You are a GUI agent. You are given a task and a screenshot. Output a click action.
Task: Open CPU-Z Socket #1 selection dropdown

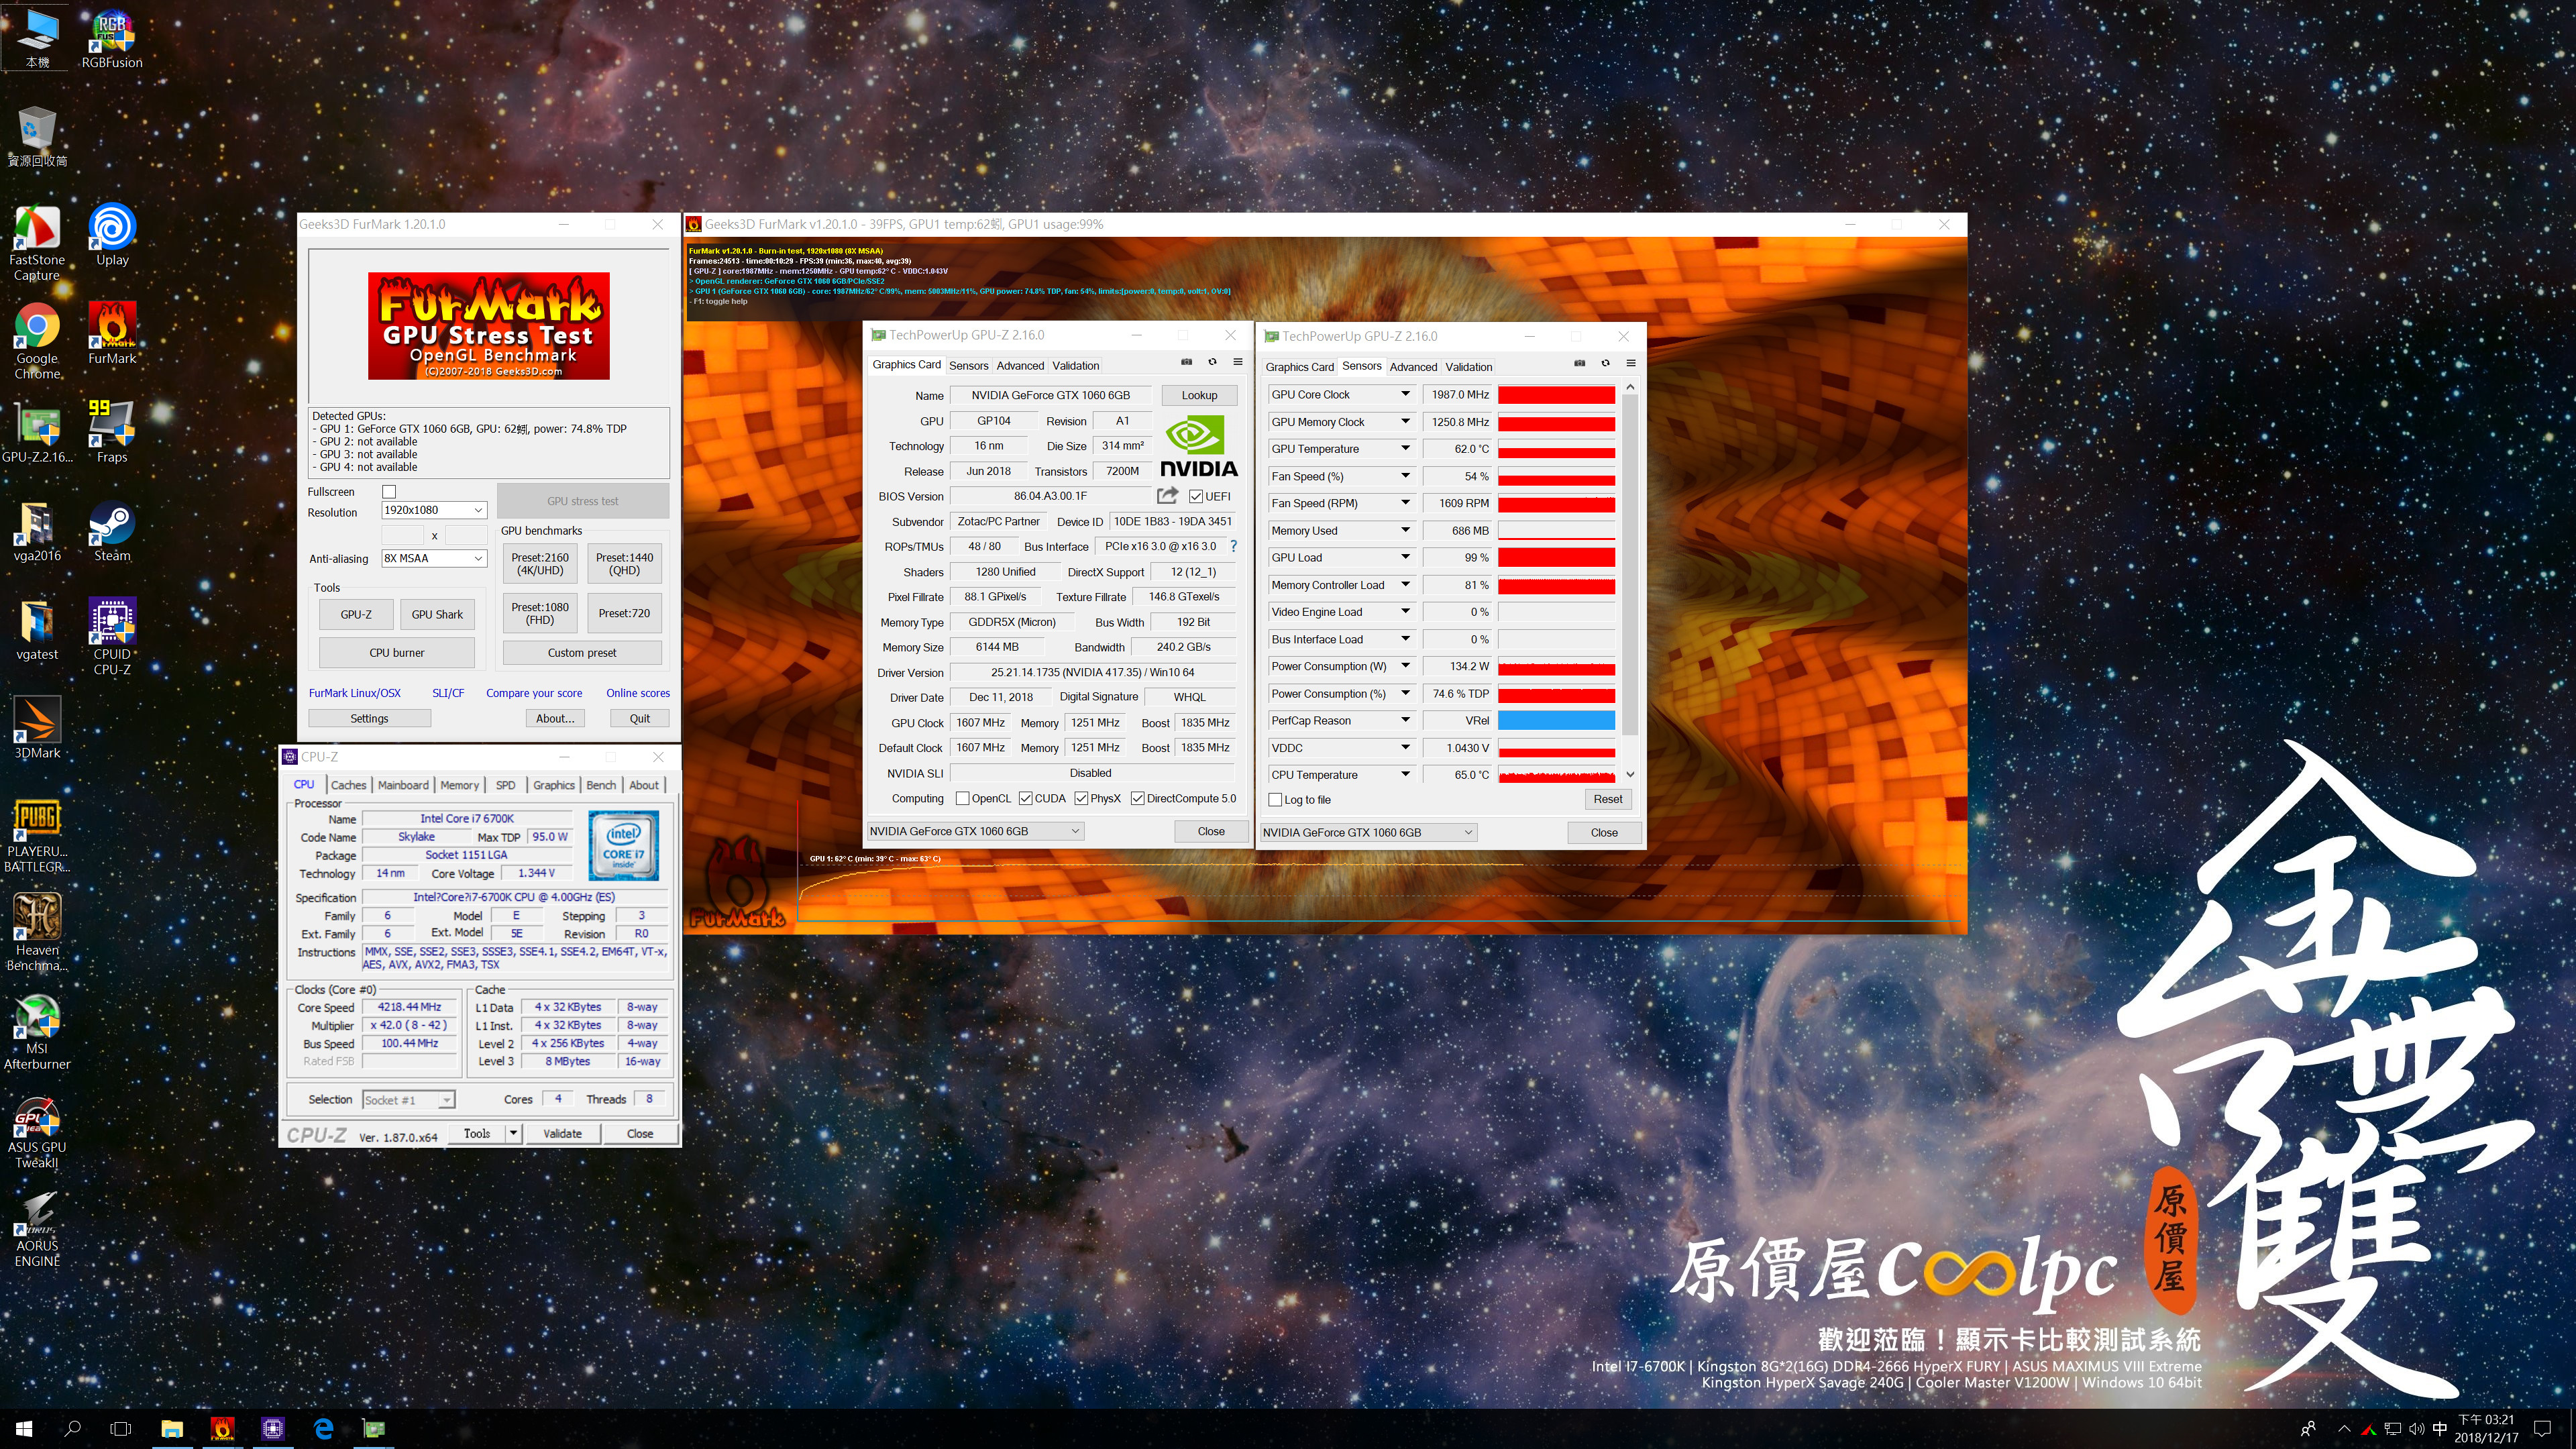409,1100
